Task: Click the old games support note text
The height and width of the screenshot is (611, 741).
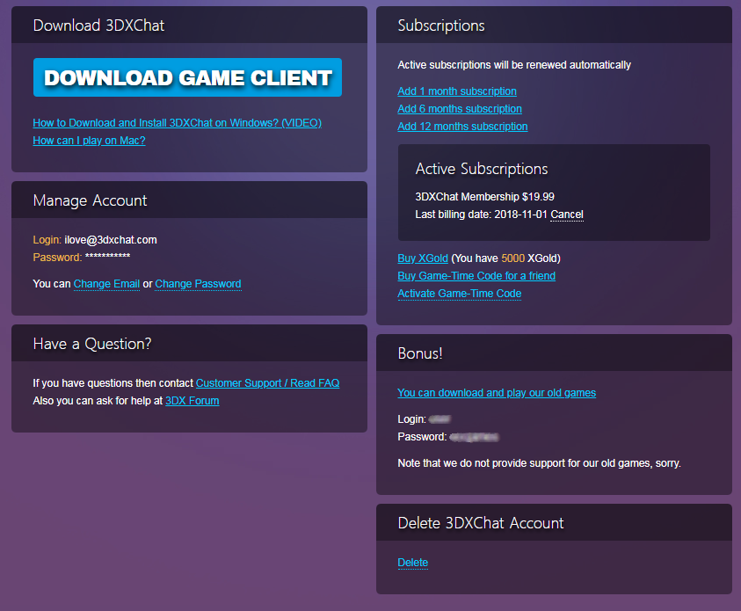Action: [x=539, y=463]
